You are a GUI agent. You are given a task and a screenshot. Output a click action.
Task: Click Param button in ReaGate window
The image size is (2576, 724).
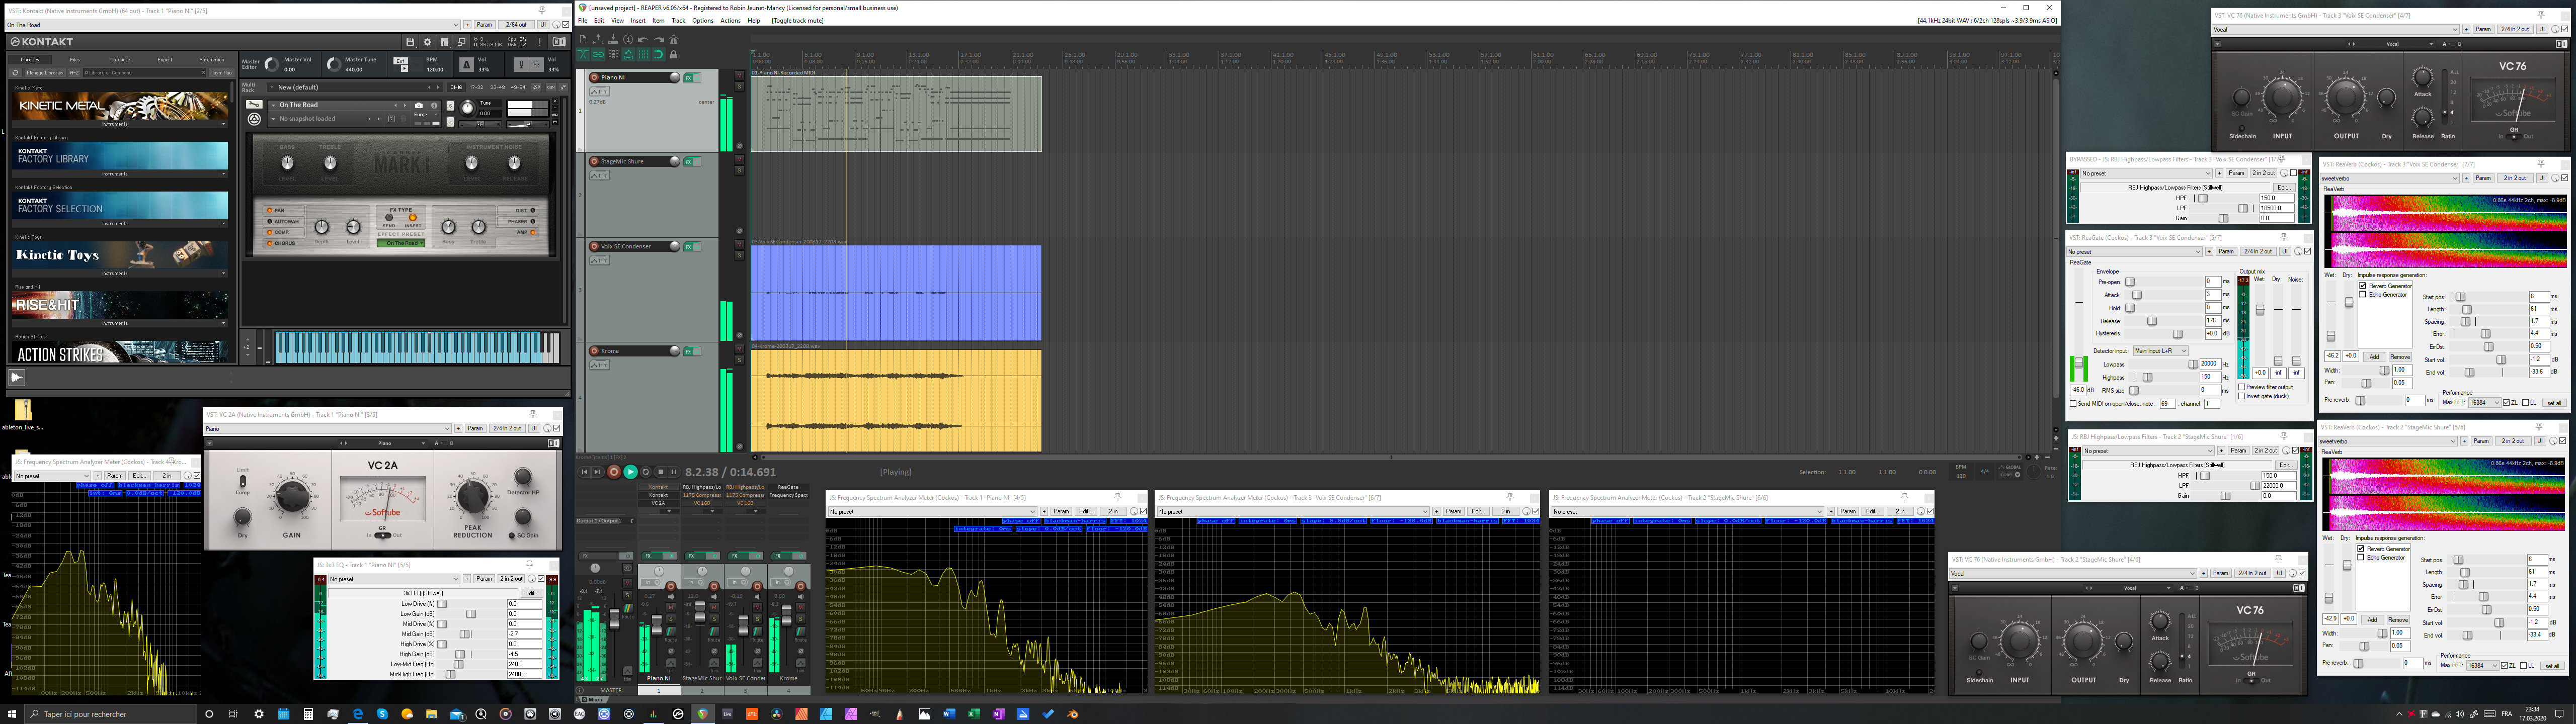(2226, 252)
